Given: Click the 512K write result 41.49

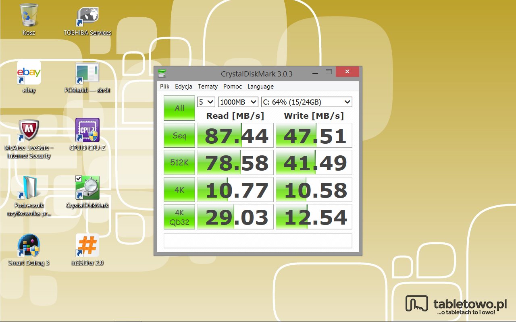Looking at the screenshot, I should 314,162.
